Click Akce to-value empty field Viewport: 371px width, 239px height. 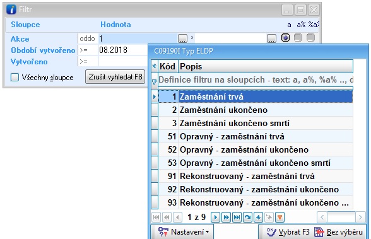[x=231, y=38]
